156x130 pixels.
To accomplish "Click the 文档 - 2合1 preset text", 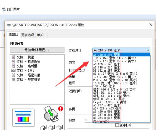I will click(25, 70).
